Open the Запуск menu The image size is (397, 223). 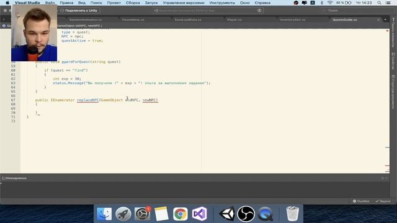click(151, 2)
